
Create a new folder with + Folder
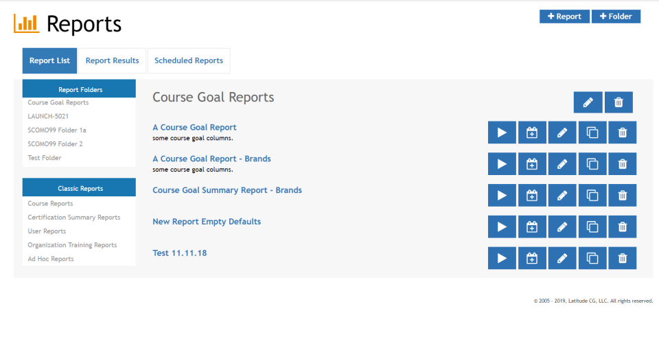point(616,16)
